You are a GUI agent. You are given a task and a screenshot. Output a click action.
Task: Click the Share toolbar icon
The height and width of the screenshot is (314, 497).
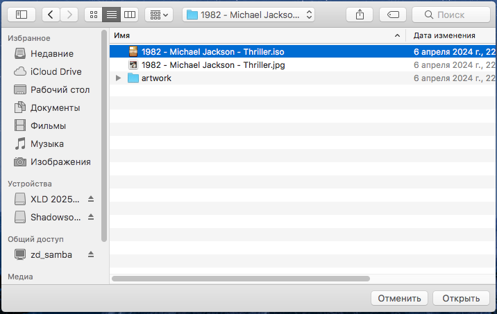click(360, 15)
